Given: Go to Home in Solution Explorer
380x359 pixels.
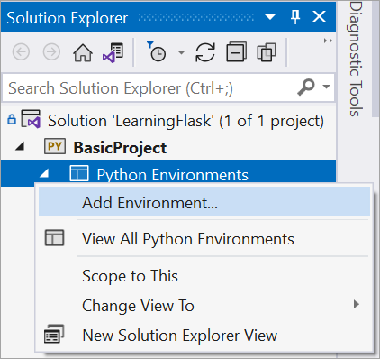Looking at the screenshot, I should pos(83,52).
